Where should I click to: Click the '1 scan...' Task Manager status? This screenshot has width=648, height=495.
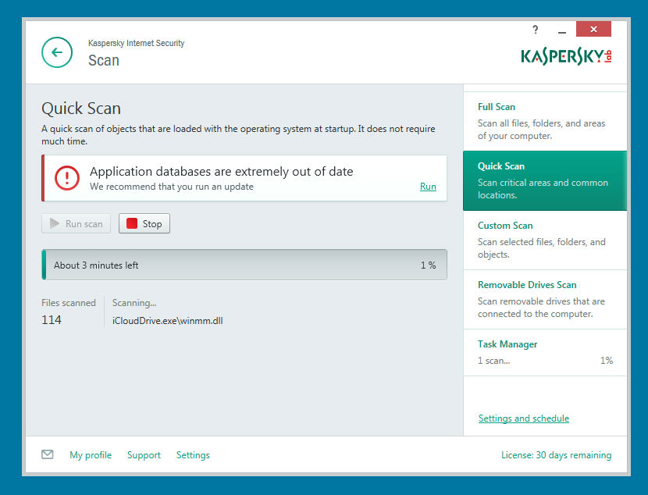(x=494, y=361)
